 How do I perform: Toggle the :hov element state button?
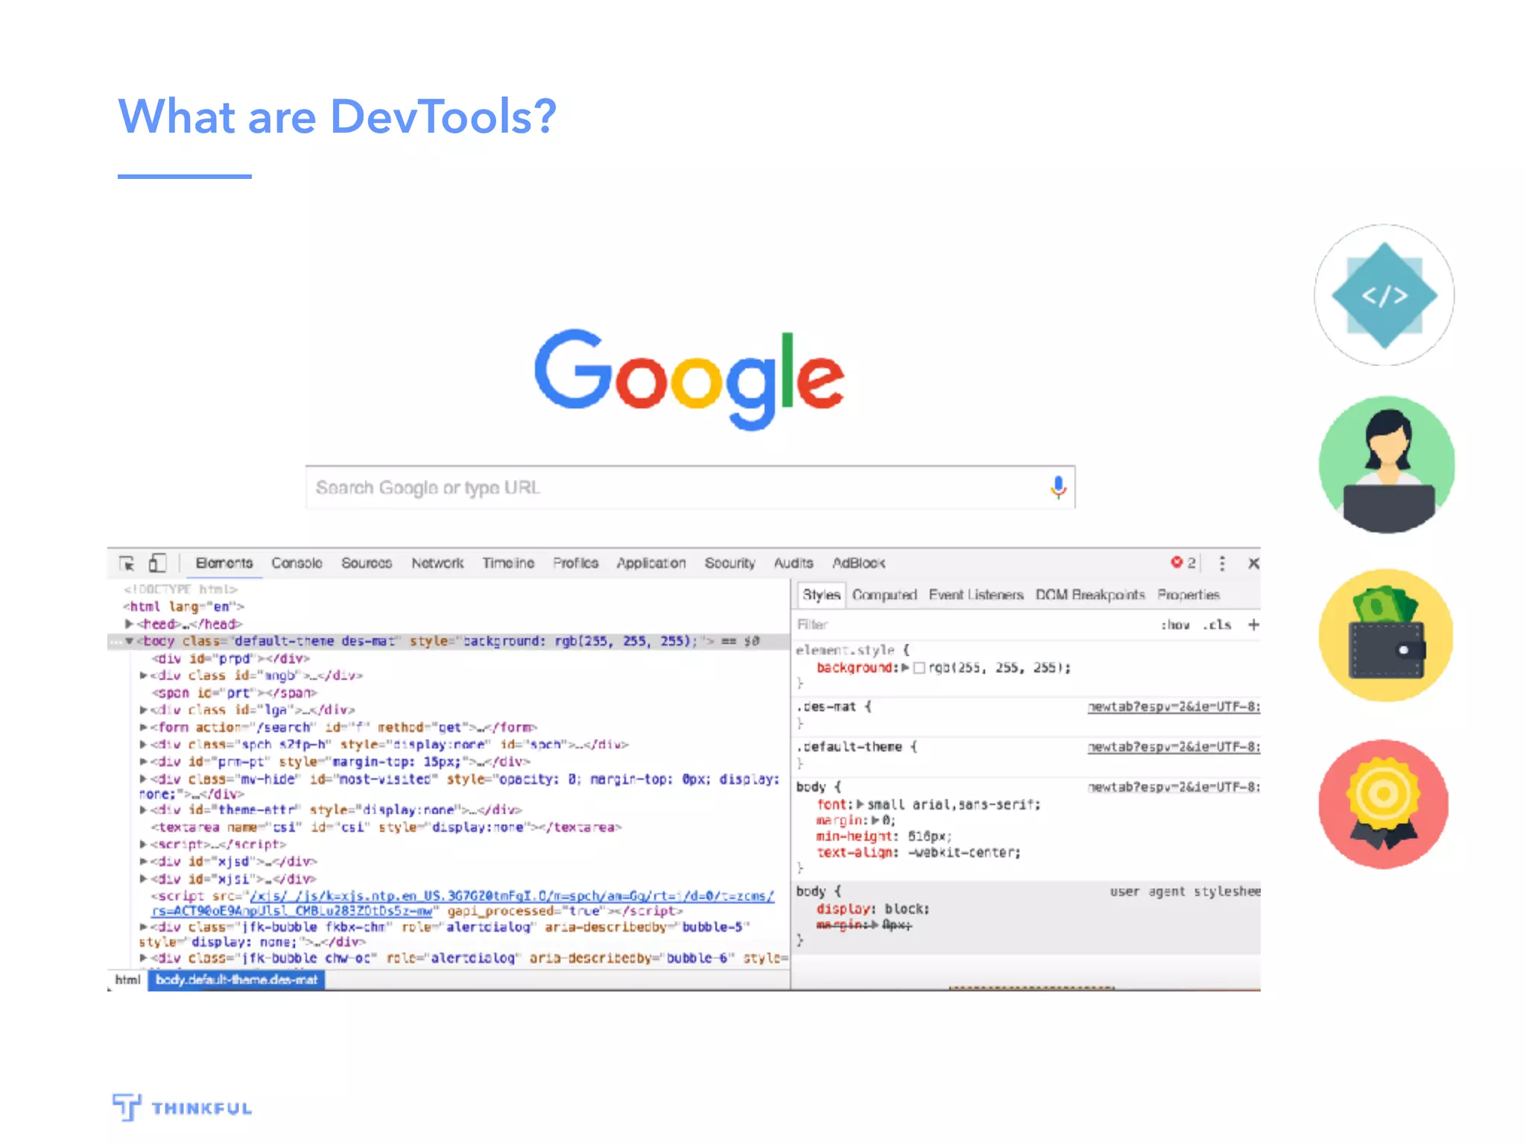(x=1175, y=625)
